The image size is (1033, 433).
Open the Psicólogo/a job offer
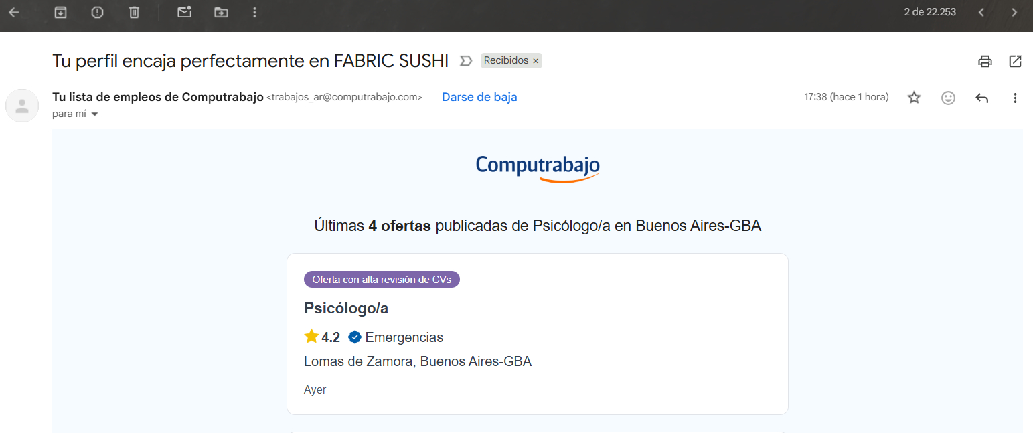pos(346,308)
